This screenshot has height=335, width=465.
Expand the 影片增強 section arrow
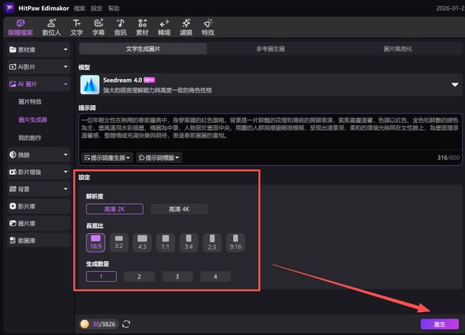[66, 172]
